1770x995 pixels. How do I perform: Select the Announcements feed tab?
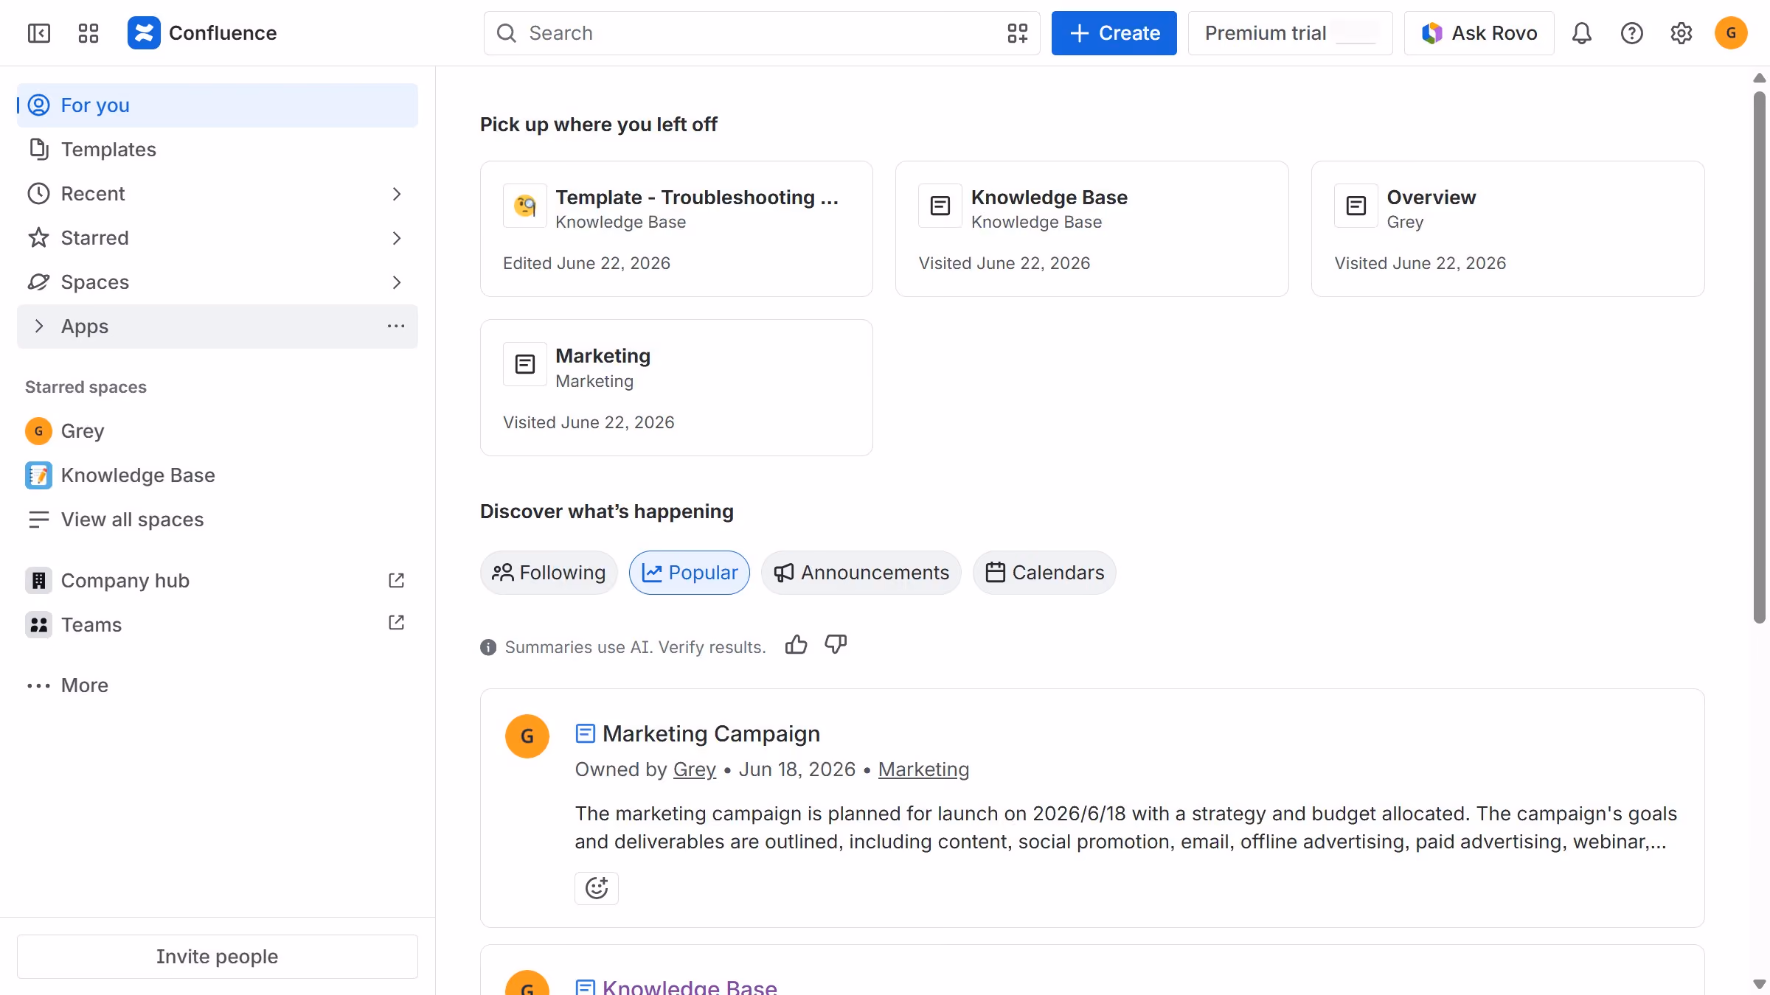point(861,573)
